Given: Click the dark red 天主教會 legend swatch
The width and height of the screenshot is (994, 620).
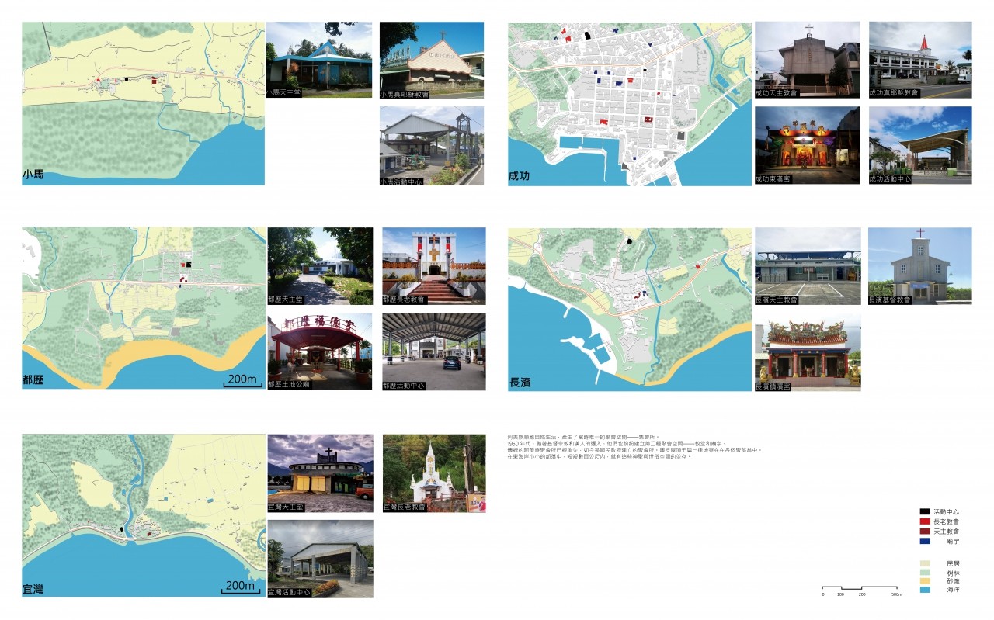Looking at the screenshot, I should pos(924,532).
